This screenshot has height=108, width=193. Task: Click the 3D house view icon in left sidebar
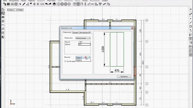[x=3, y=37]
